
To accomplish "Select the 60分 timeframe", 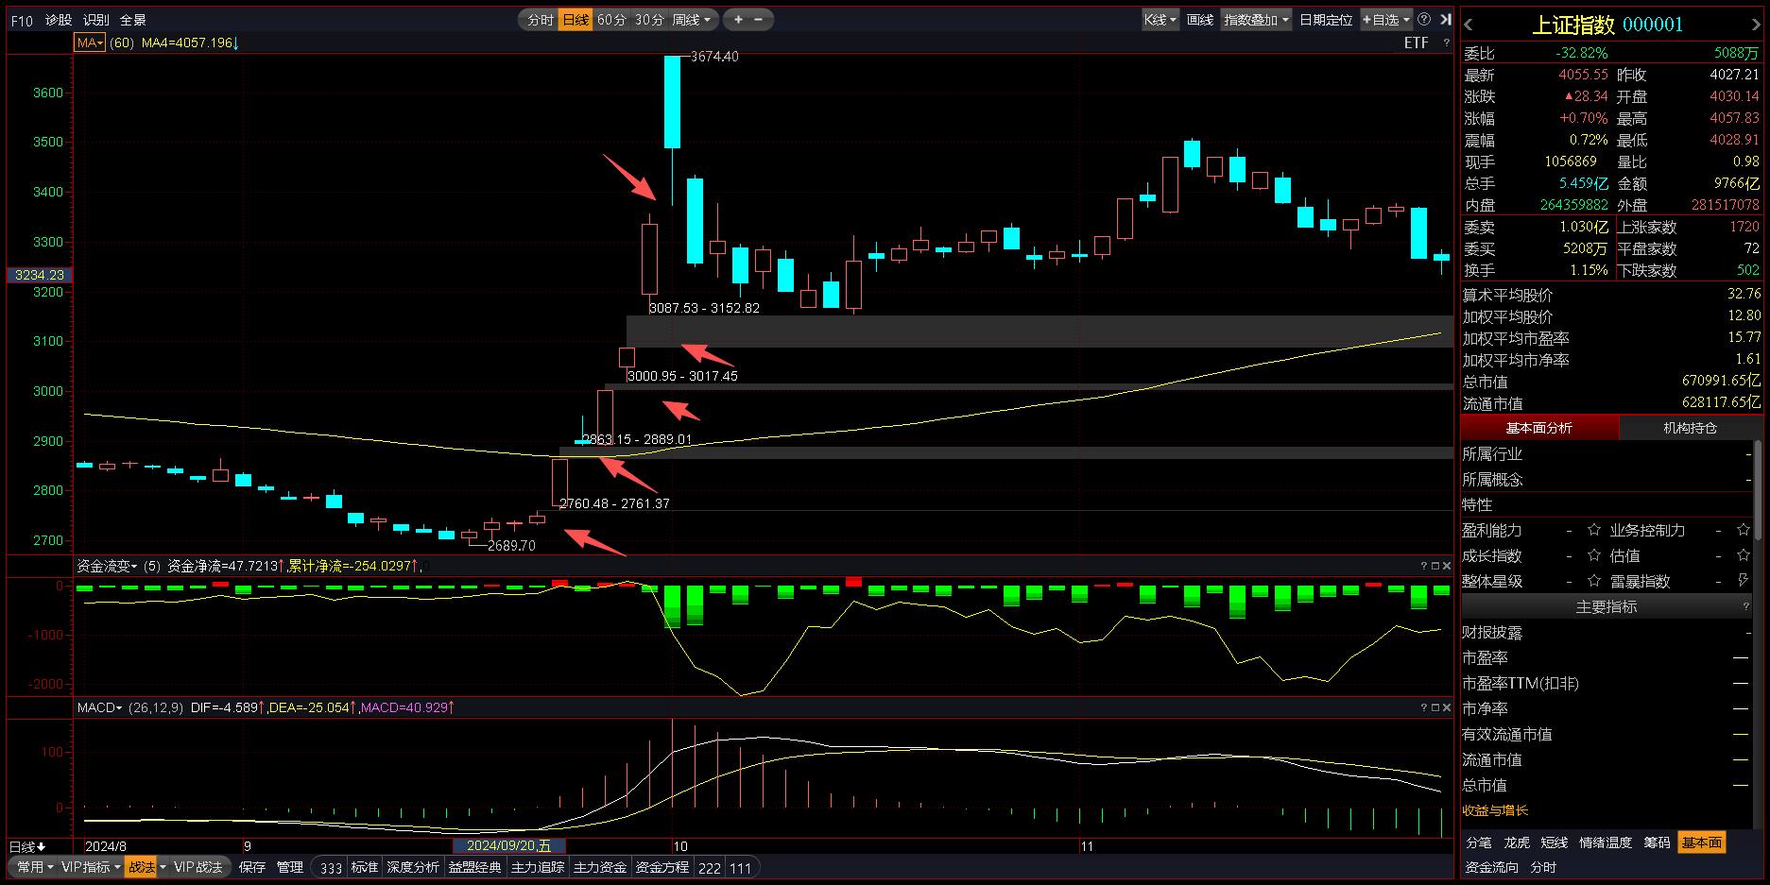I will pos(611,20).
